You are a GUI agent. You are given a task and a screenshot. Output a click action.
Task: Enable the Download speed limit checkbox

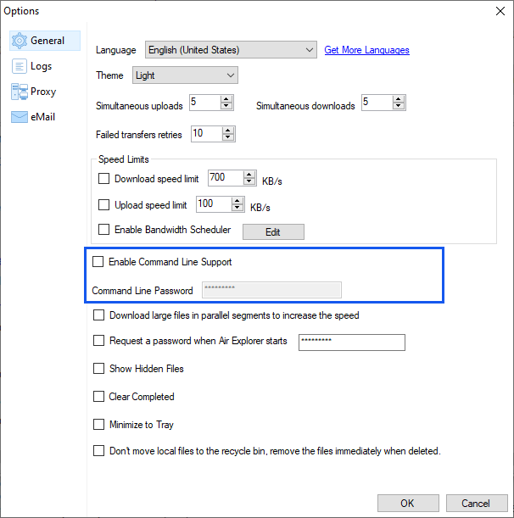tap(103, 179)
